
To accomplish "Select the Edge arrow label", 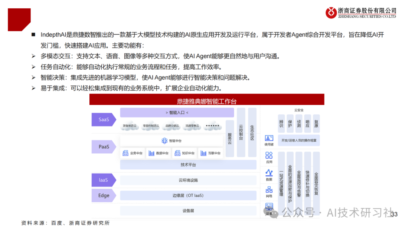I will [104, 195].
